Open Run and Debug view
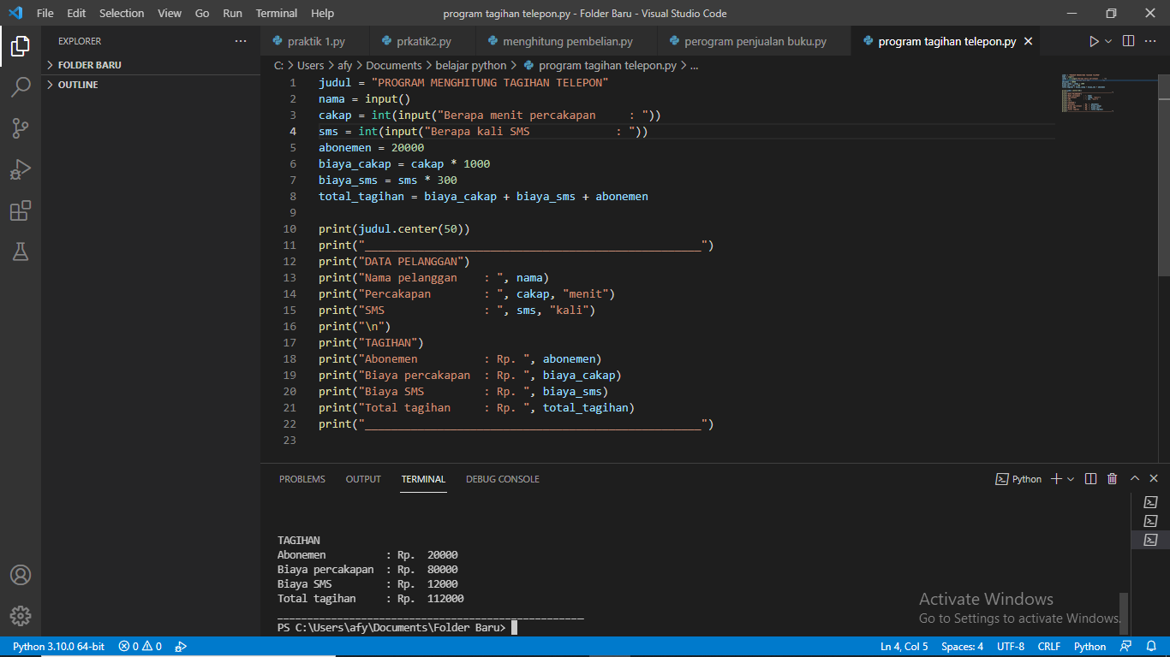This screenshot has height=657, width=1170. pyautogui.click(x=21, y=169)
